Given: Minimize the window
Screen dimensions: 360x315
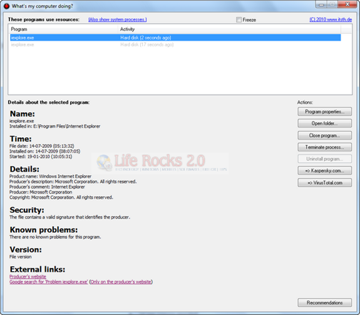Looking at the screenshot, I should (321, 4).
